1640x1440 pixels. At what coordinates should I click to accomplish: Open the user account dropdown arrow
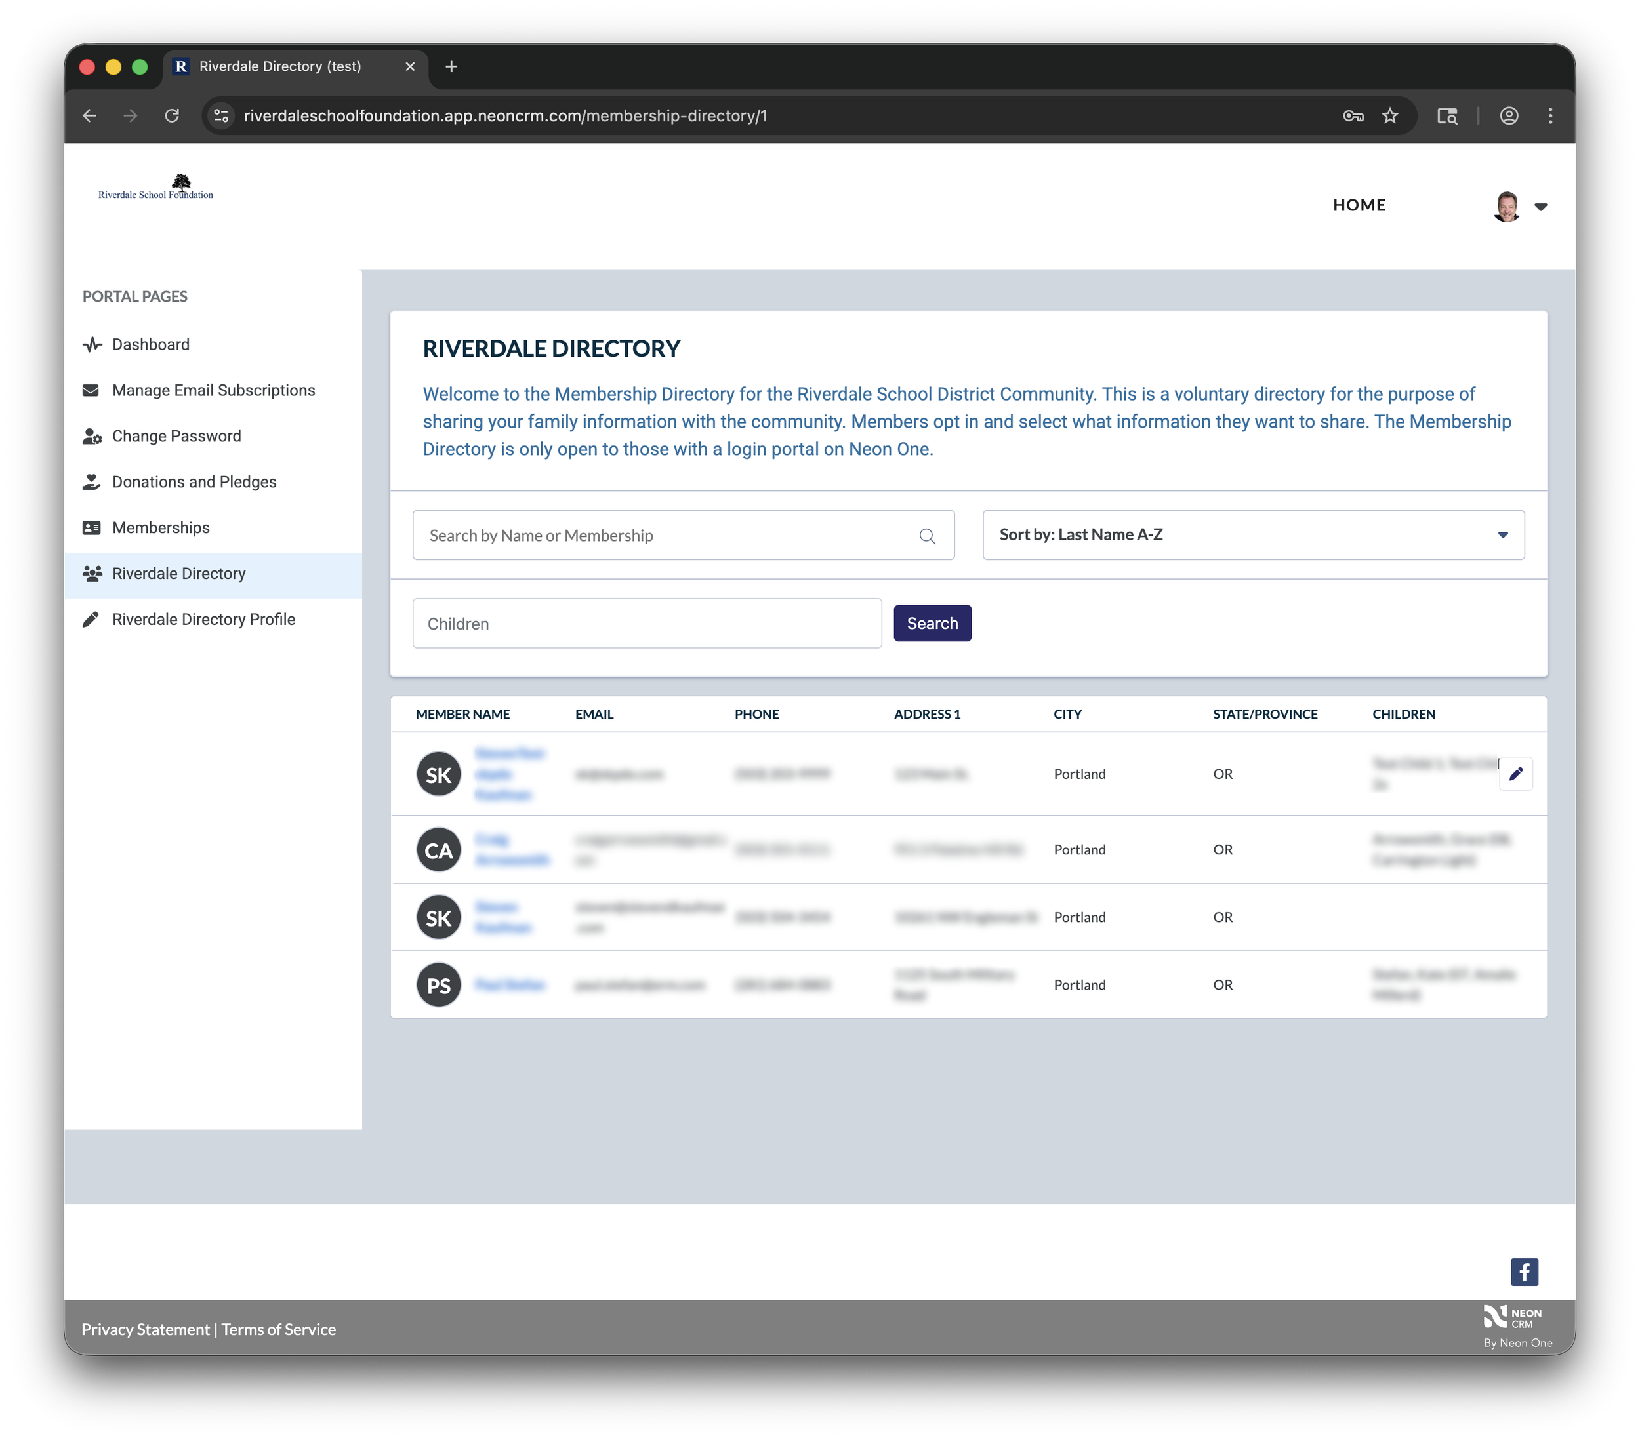click(1540, 207)
